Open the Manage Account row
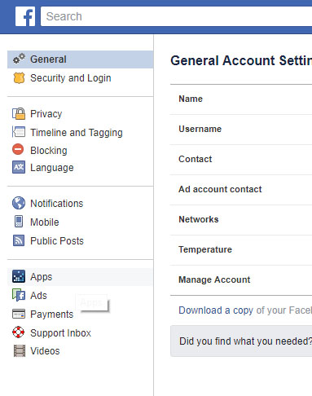The height and width of the screenshot is (396, 312). (x=241, y=280)
